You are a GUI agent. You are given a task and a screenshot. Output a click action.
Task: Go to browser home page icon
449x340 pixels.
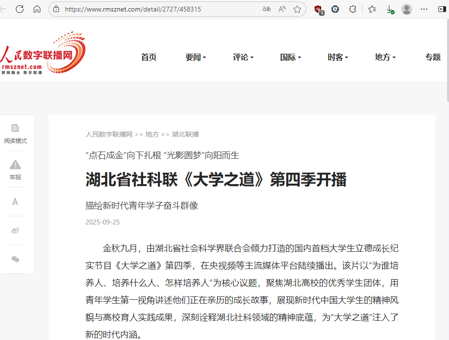click(x=37, y=9)
